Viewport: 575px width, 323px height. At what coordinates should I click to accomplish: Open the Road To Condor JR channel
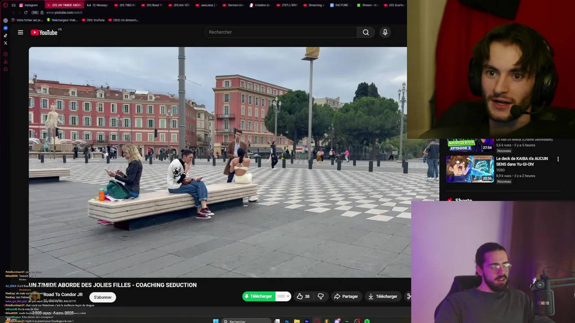point(63,295)
